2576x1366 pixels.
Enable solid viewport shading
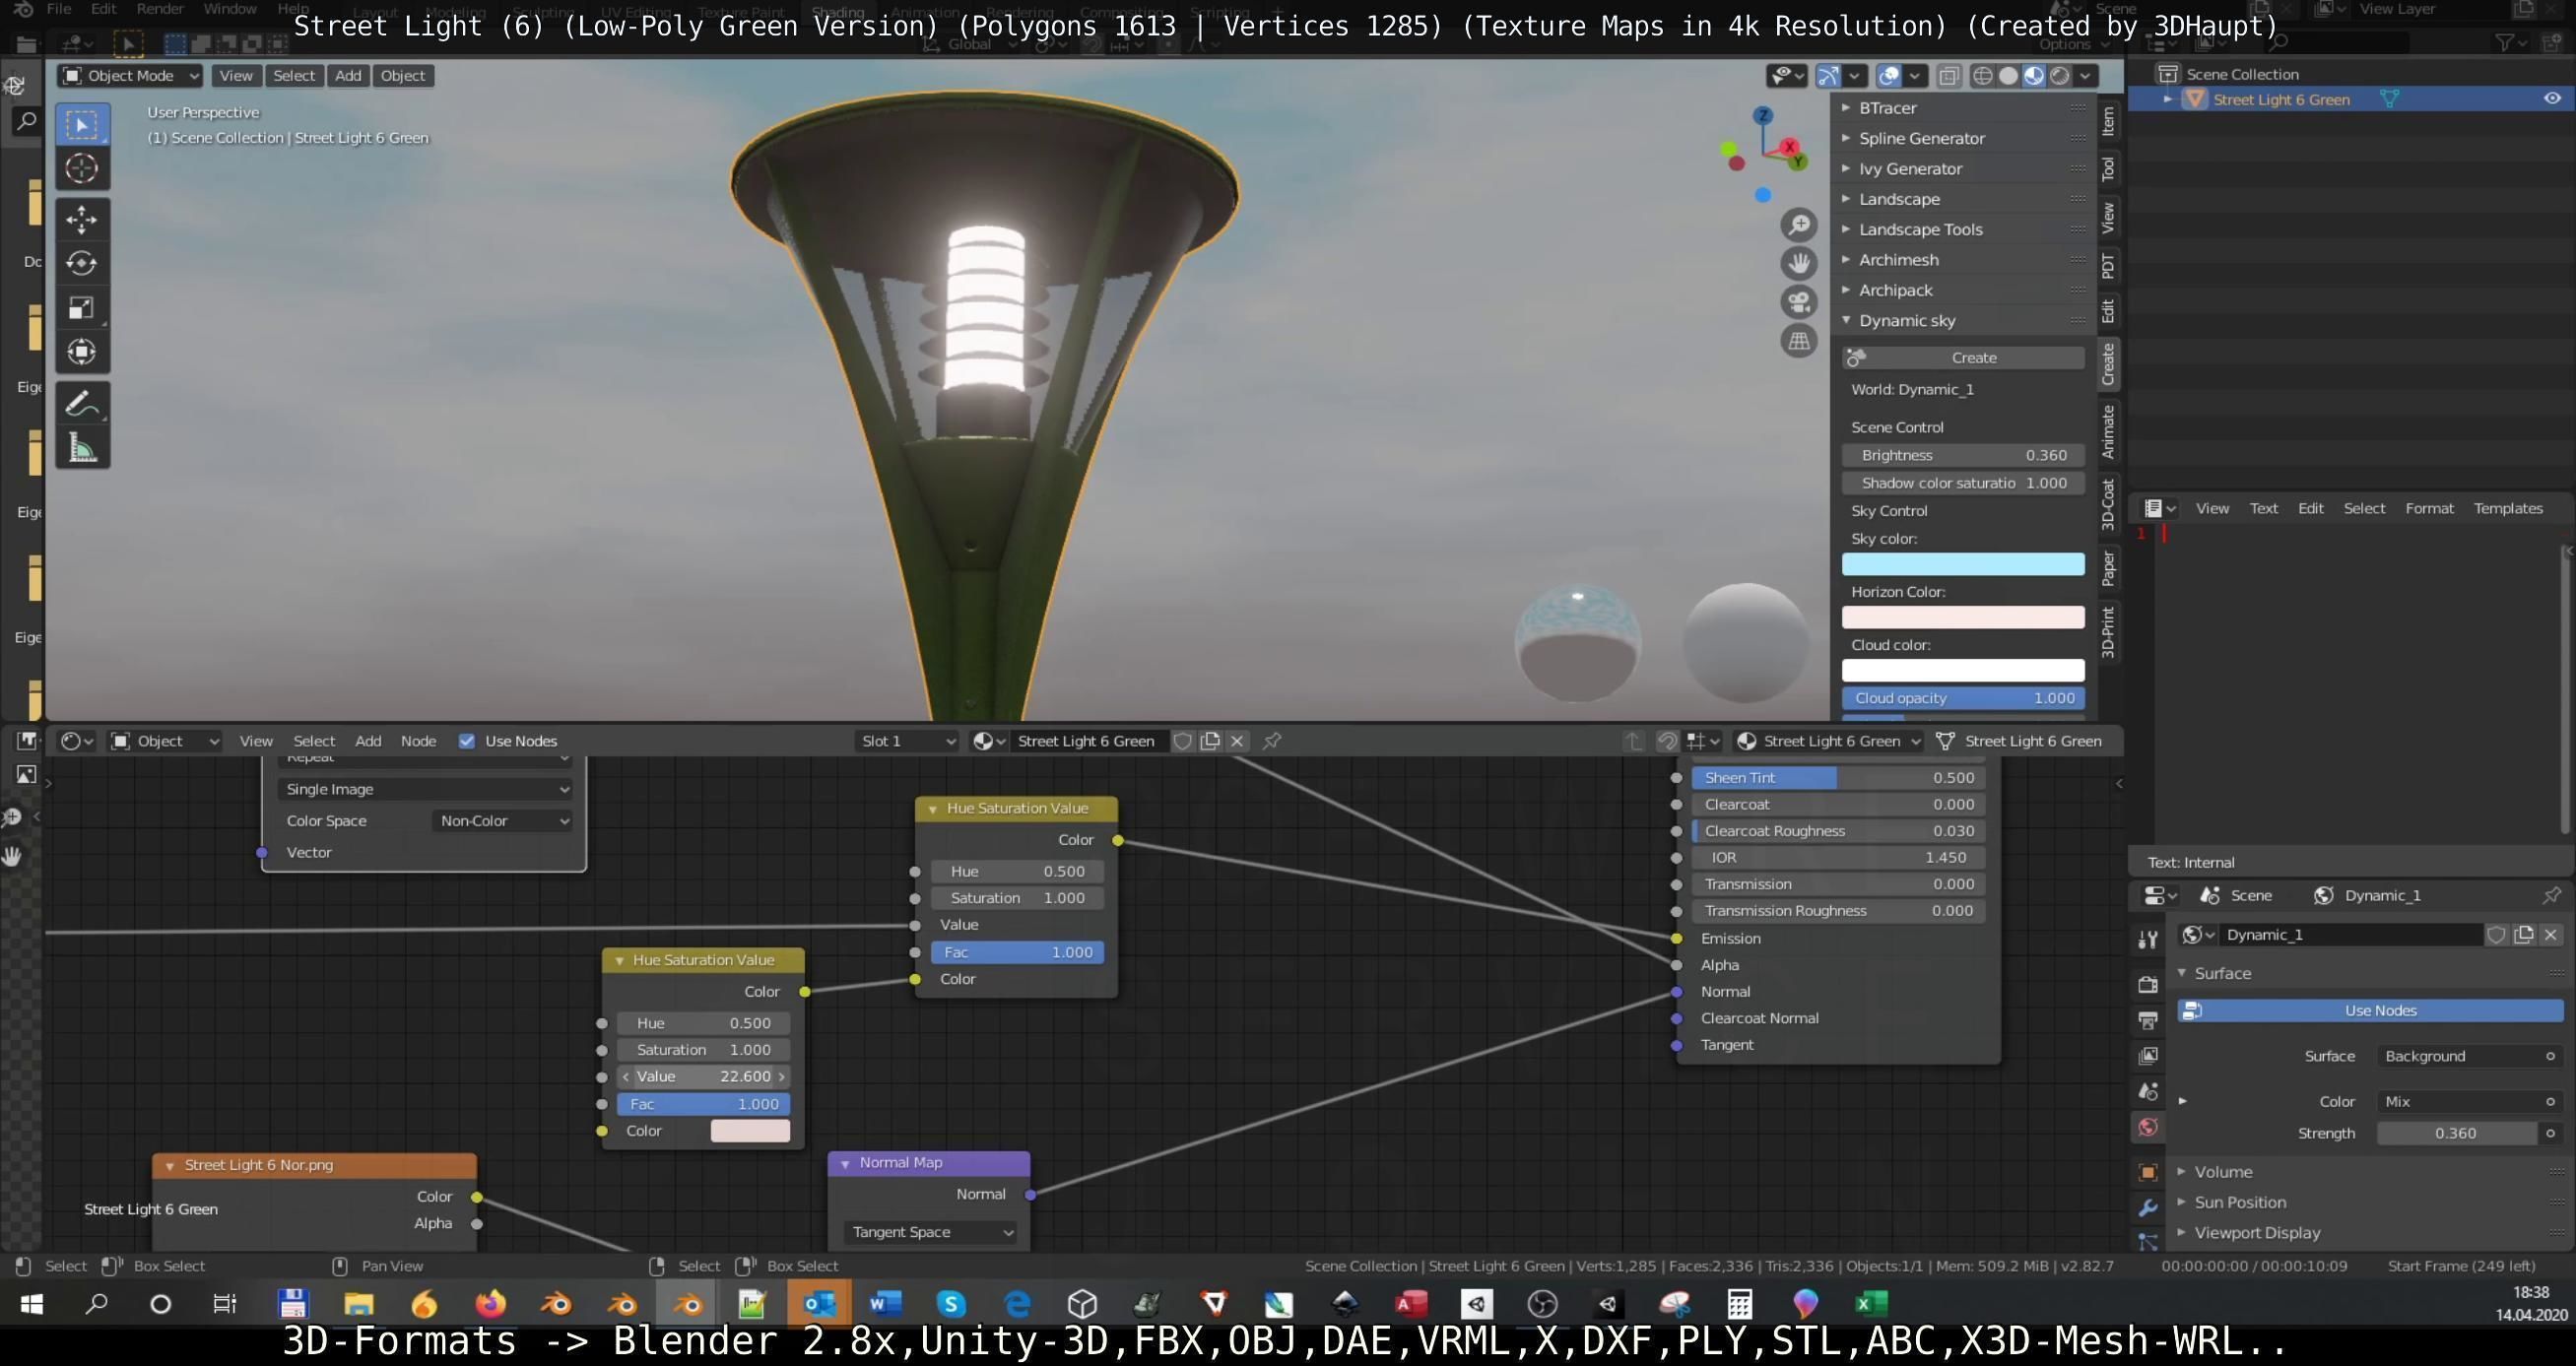pyautogui.click(x=2008, y=76)
